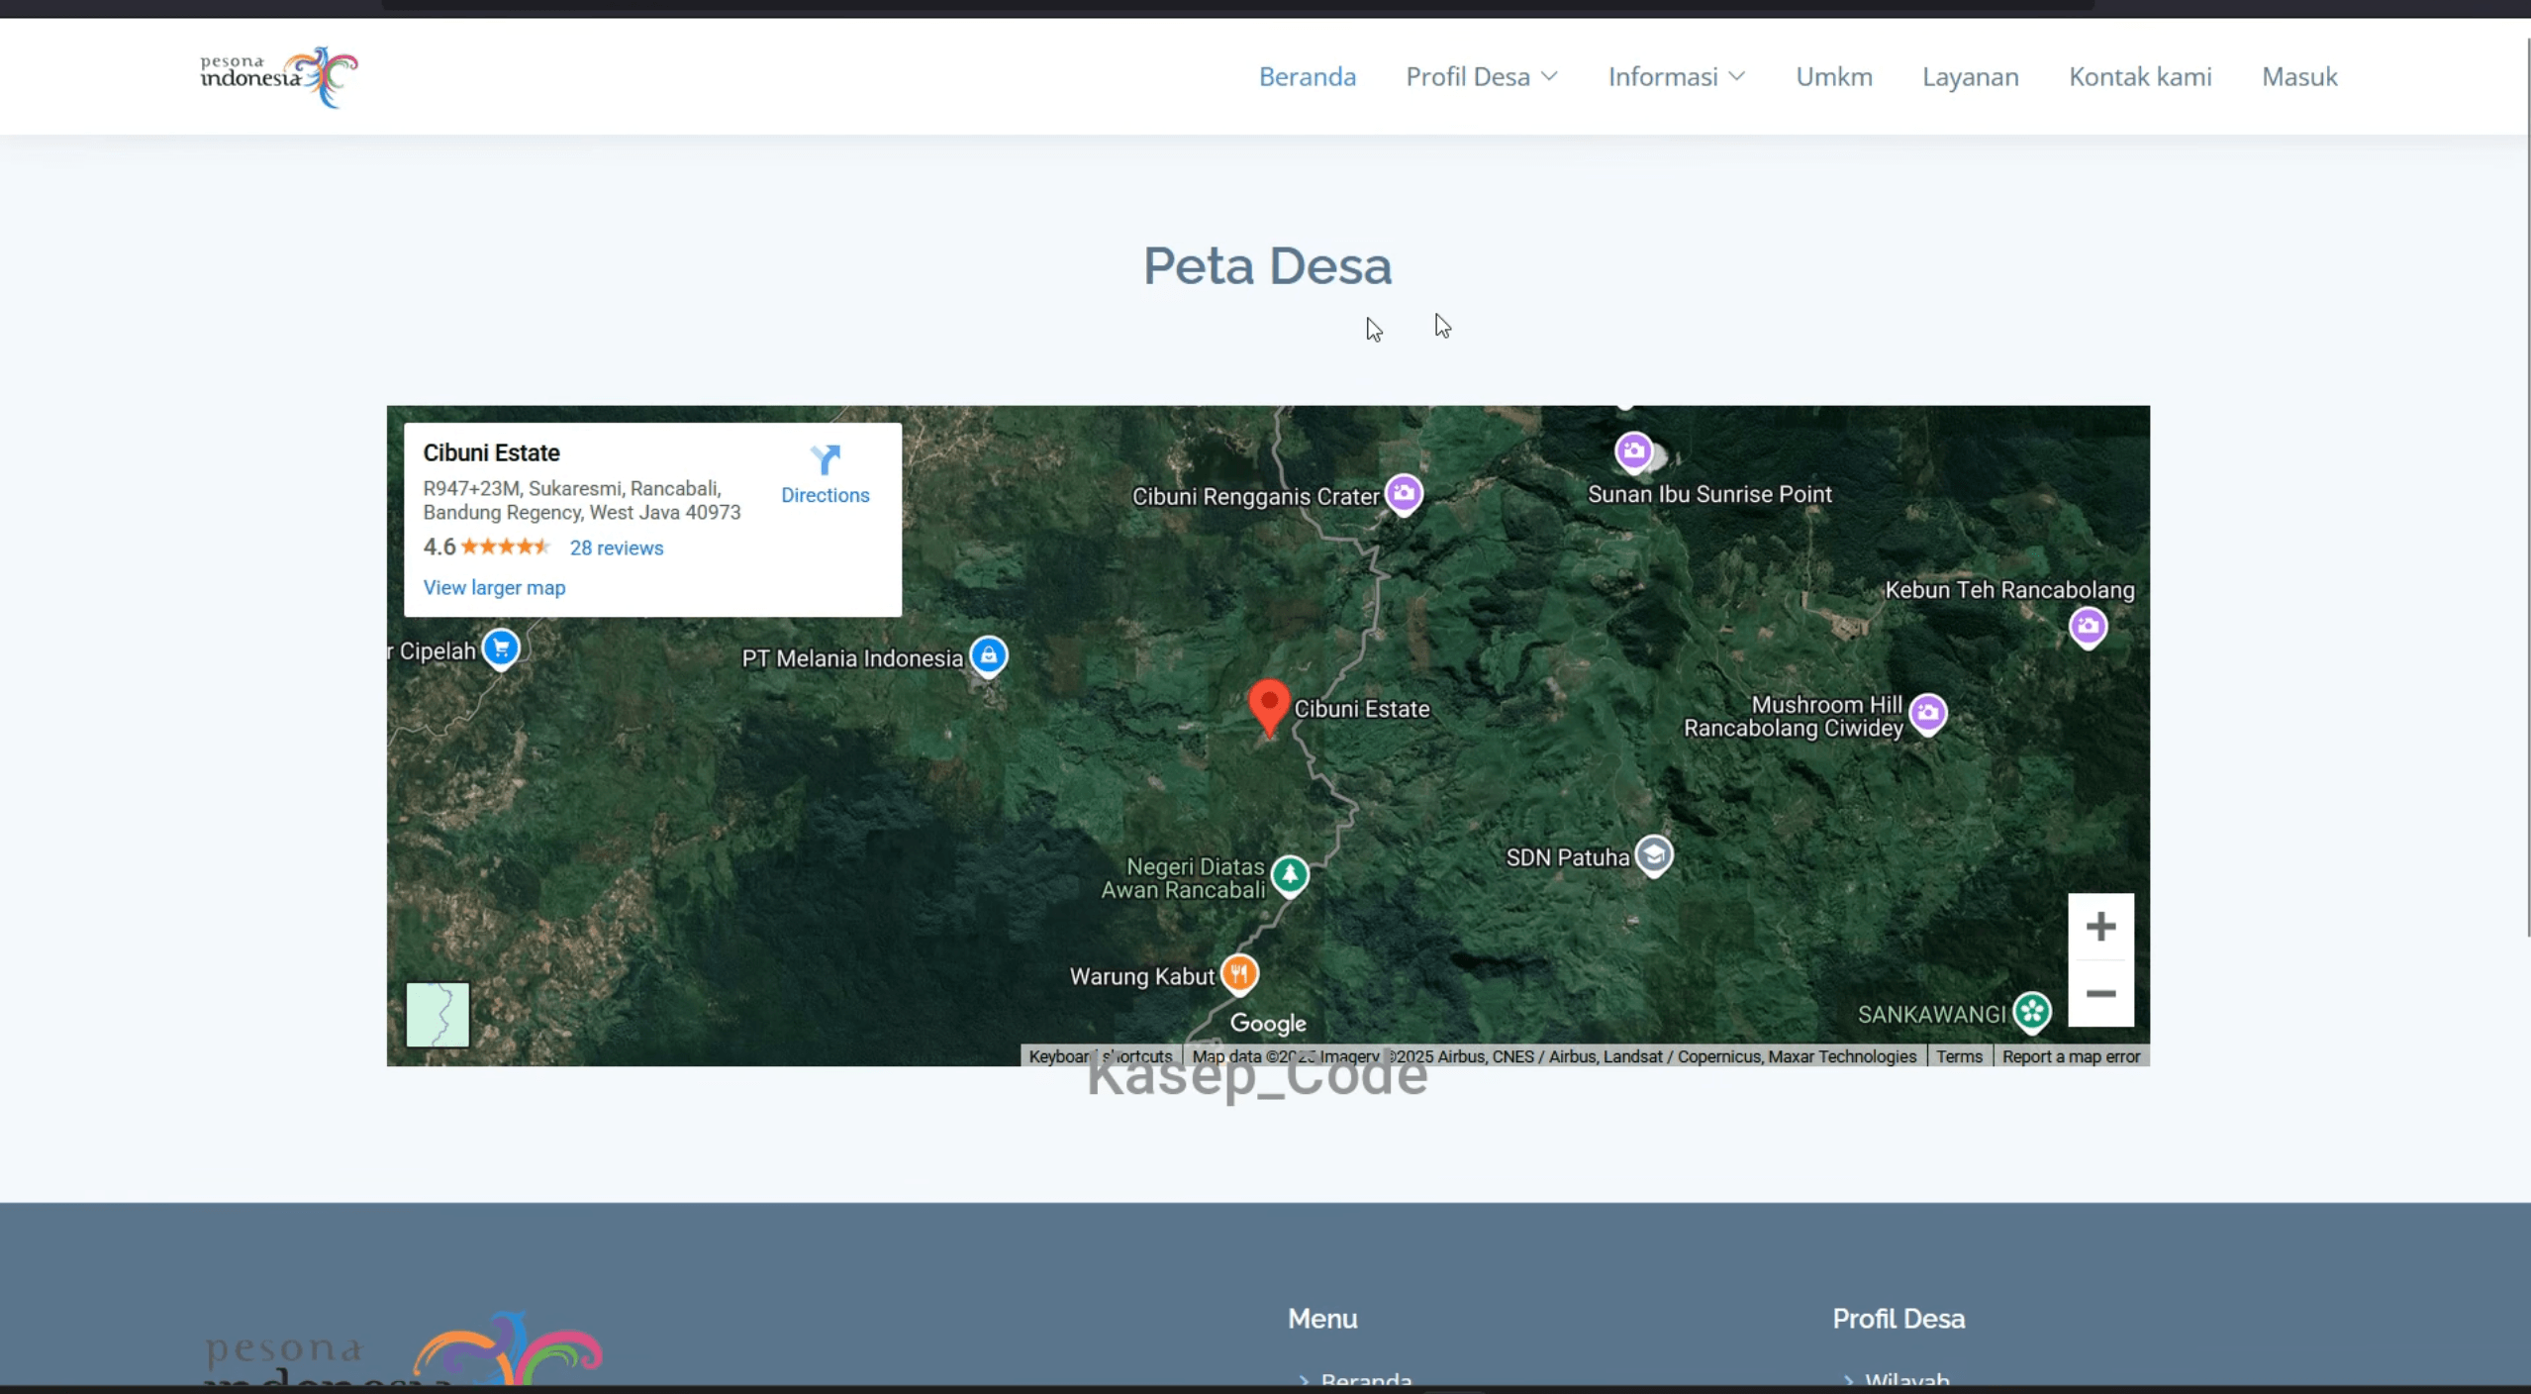Click Report a map error
This screenshot has height=1394, width=2531.
point(2071,1056)
